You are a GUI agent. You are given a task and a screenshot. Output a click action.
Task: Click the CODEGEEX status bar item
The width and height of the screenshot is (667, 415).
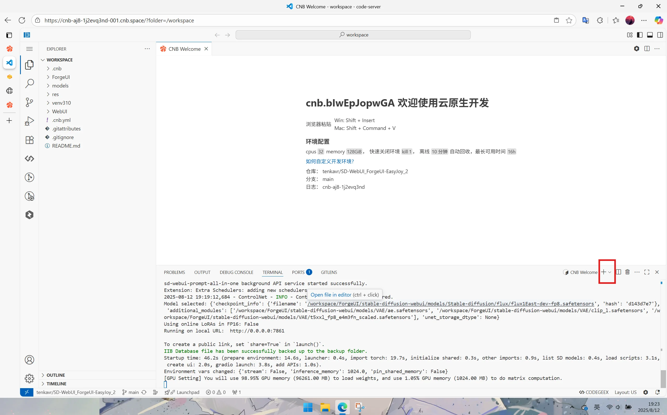(594, 392)
